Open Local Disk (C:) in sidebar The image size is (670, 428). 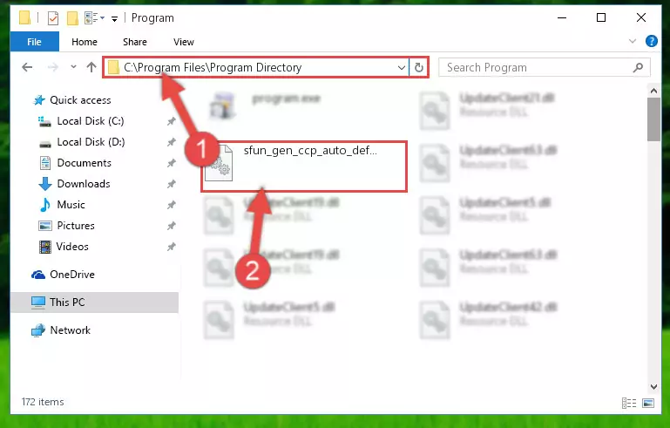coord(91,121)
